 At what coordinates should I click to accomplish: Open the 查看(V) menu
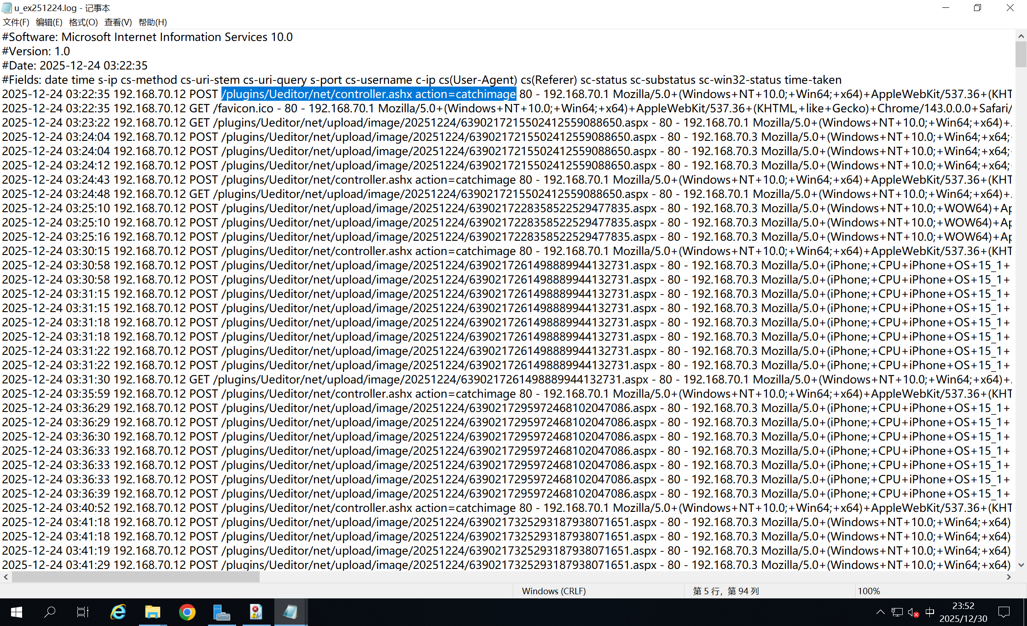pyautogui.click(x=118, y=22)
